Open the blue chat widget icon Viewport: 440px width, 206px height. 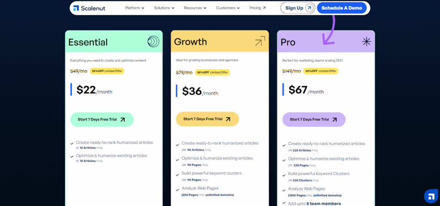[431, 196]
